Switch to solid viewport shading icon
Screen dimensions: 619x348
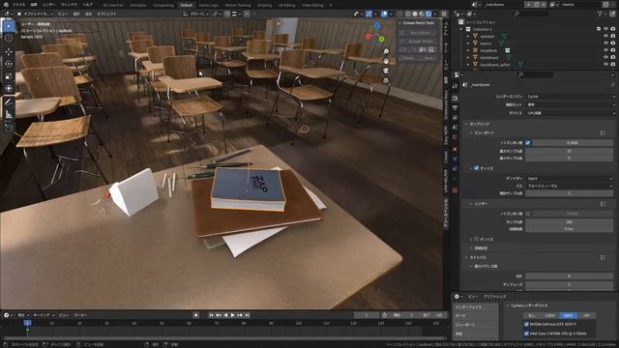415,14
